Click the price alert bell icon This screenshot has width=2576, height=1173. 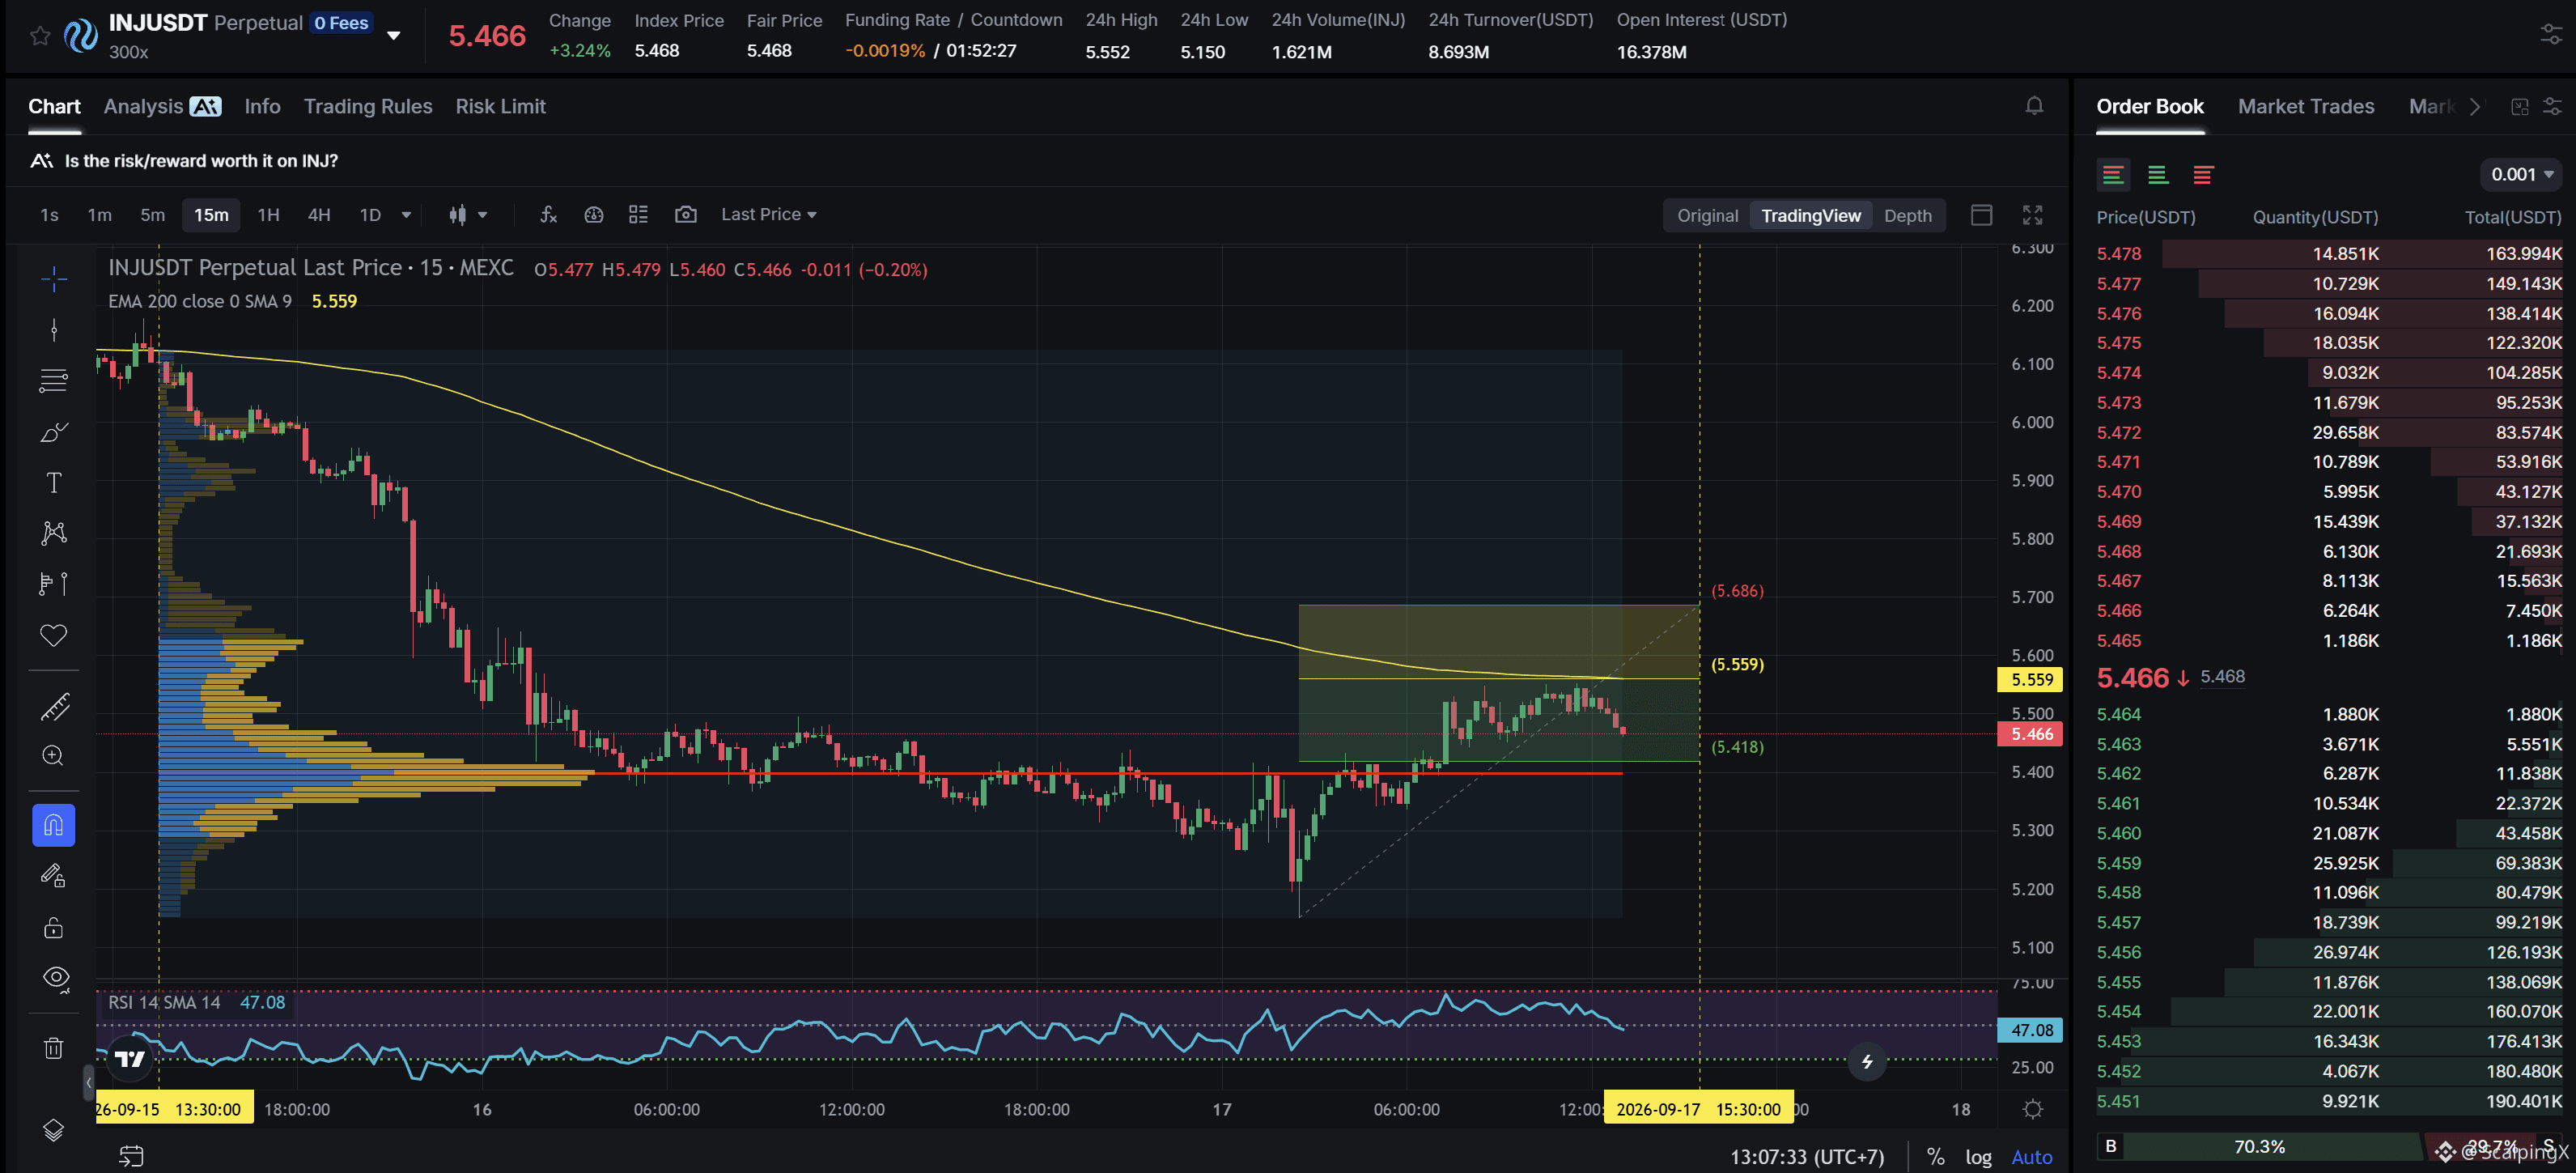pos(2034,106)
